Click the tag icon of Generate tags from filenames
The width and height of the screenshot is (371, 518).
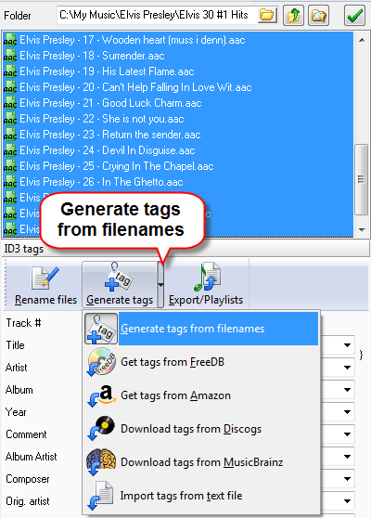tap(101, 329)
